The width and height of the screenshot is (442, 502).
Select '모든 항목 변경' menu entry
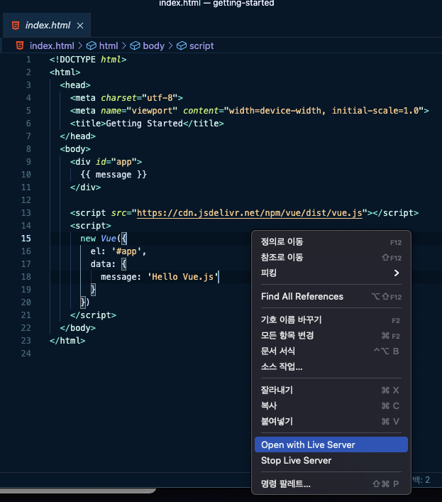[331, 336]
